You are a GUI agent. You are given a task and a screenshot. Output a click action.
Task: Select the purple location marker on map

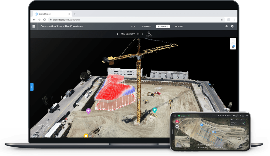tap(88, 111)
